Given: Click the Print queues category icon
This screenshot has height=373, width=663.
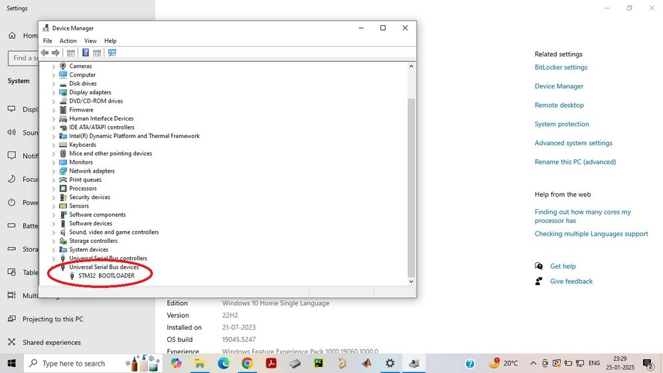Looking at the screenshot, I should (x=63, y=180).
